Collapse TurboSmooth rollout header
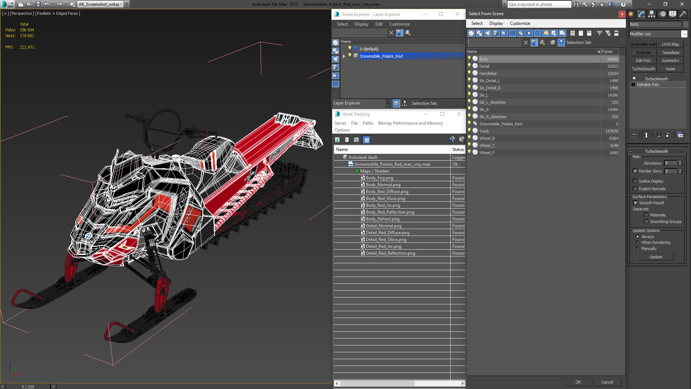 (x=656, y=151)
